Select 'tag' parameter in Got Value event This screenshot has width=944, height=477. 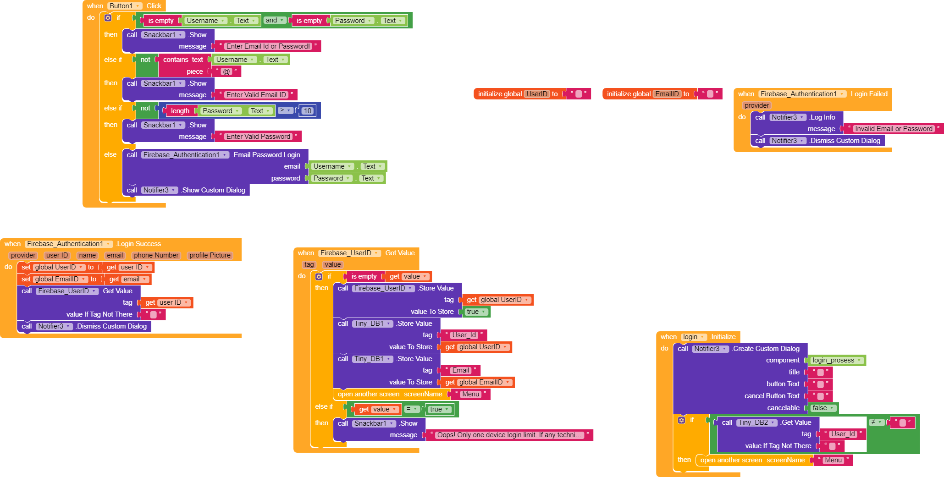point(309,264)
